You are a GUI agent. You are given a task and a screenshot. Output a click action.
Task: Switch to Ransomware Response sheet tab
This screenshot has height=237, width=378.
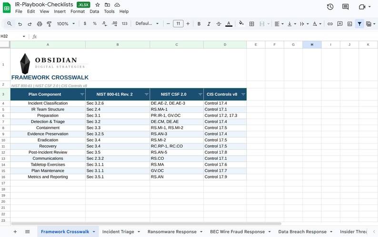pos(172,232)
